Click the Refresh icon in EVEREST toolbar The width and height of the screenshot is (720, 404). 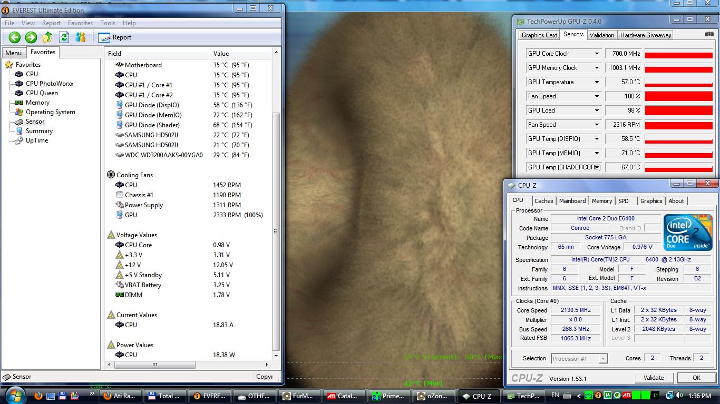point(64,37)
